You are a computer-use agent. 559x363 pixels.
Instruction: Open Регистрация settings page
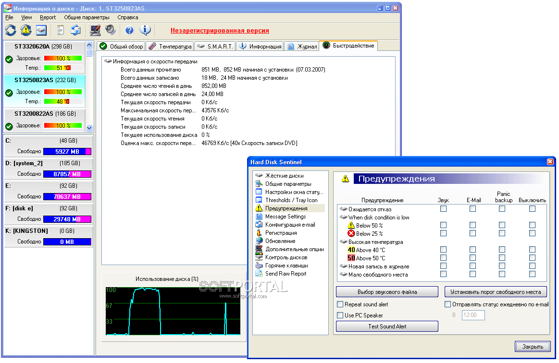[281, 233]
